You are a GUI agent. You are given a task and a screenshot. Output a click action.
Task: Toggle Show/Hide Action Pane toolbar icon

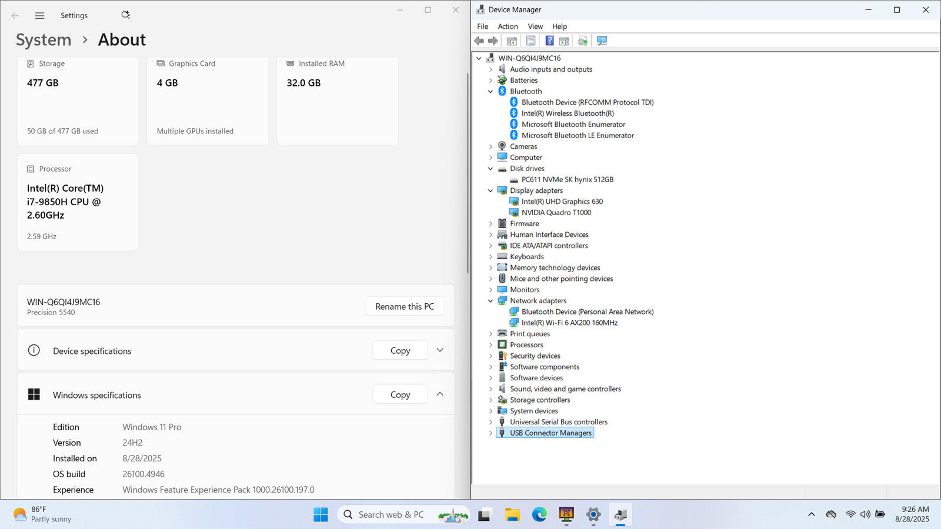coord(564,41)
